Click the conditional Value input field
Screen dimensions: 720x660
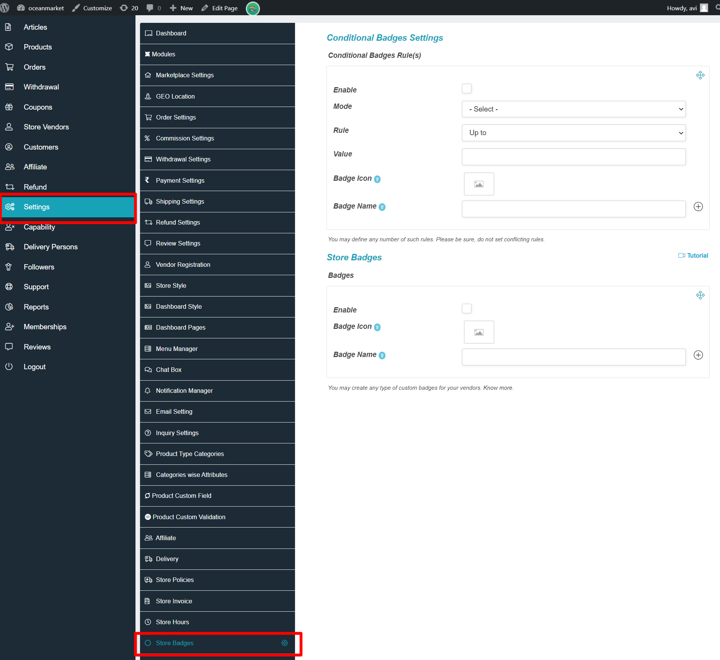pos(573,157)
